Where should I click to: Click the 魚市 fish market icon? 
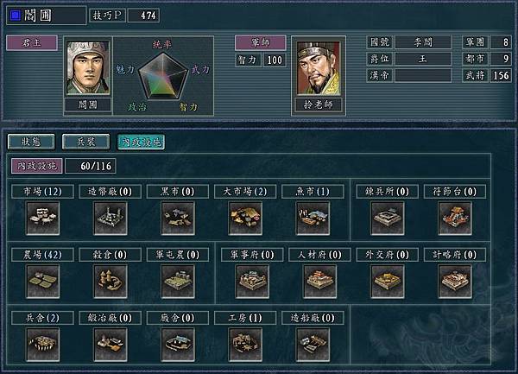(313, 219)
